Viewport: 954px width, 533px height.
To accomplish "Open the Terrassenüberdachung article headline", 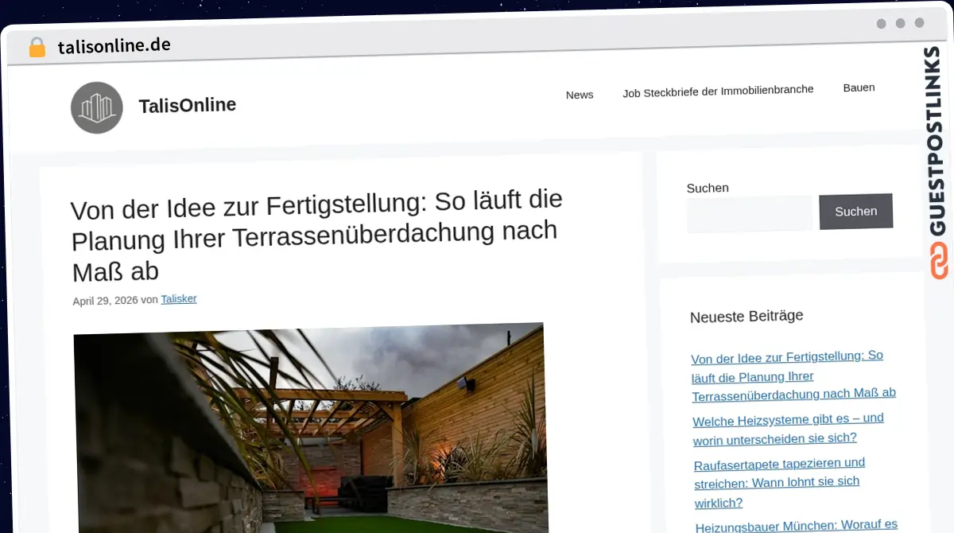I will point(316,235).
